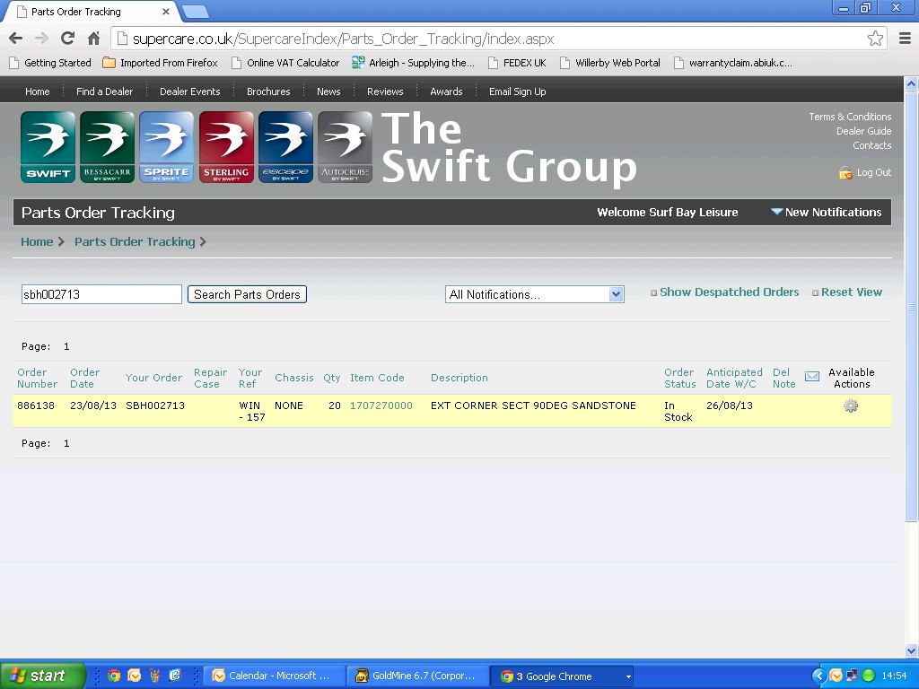Click item code 1707270000 link
The image size is (919, 689).
click(381, 406)
